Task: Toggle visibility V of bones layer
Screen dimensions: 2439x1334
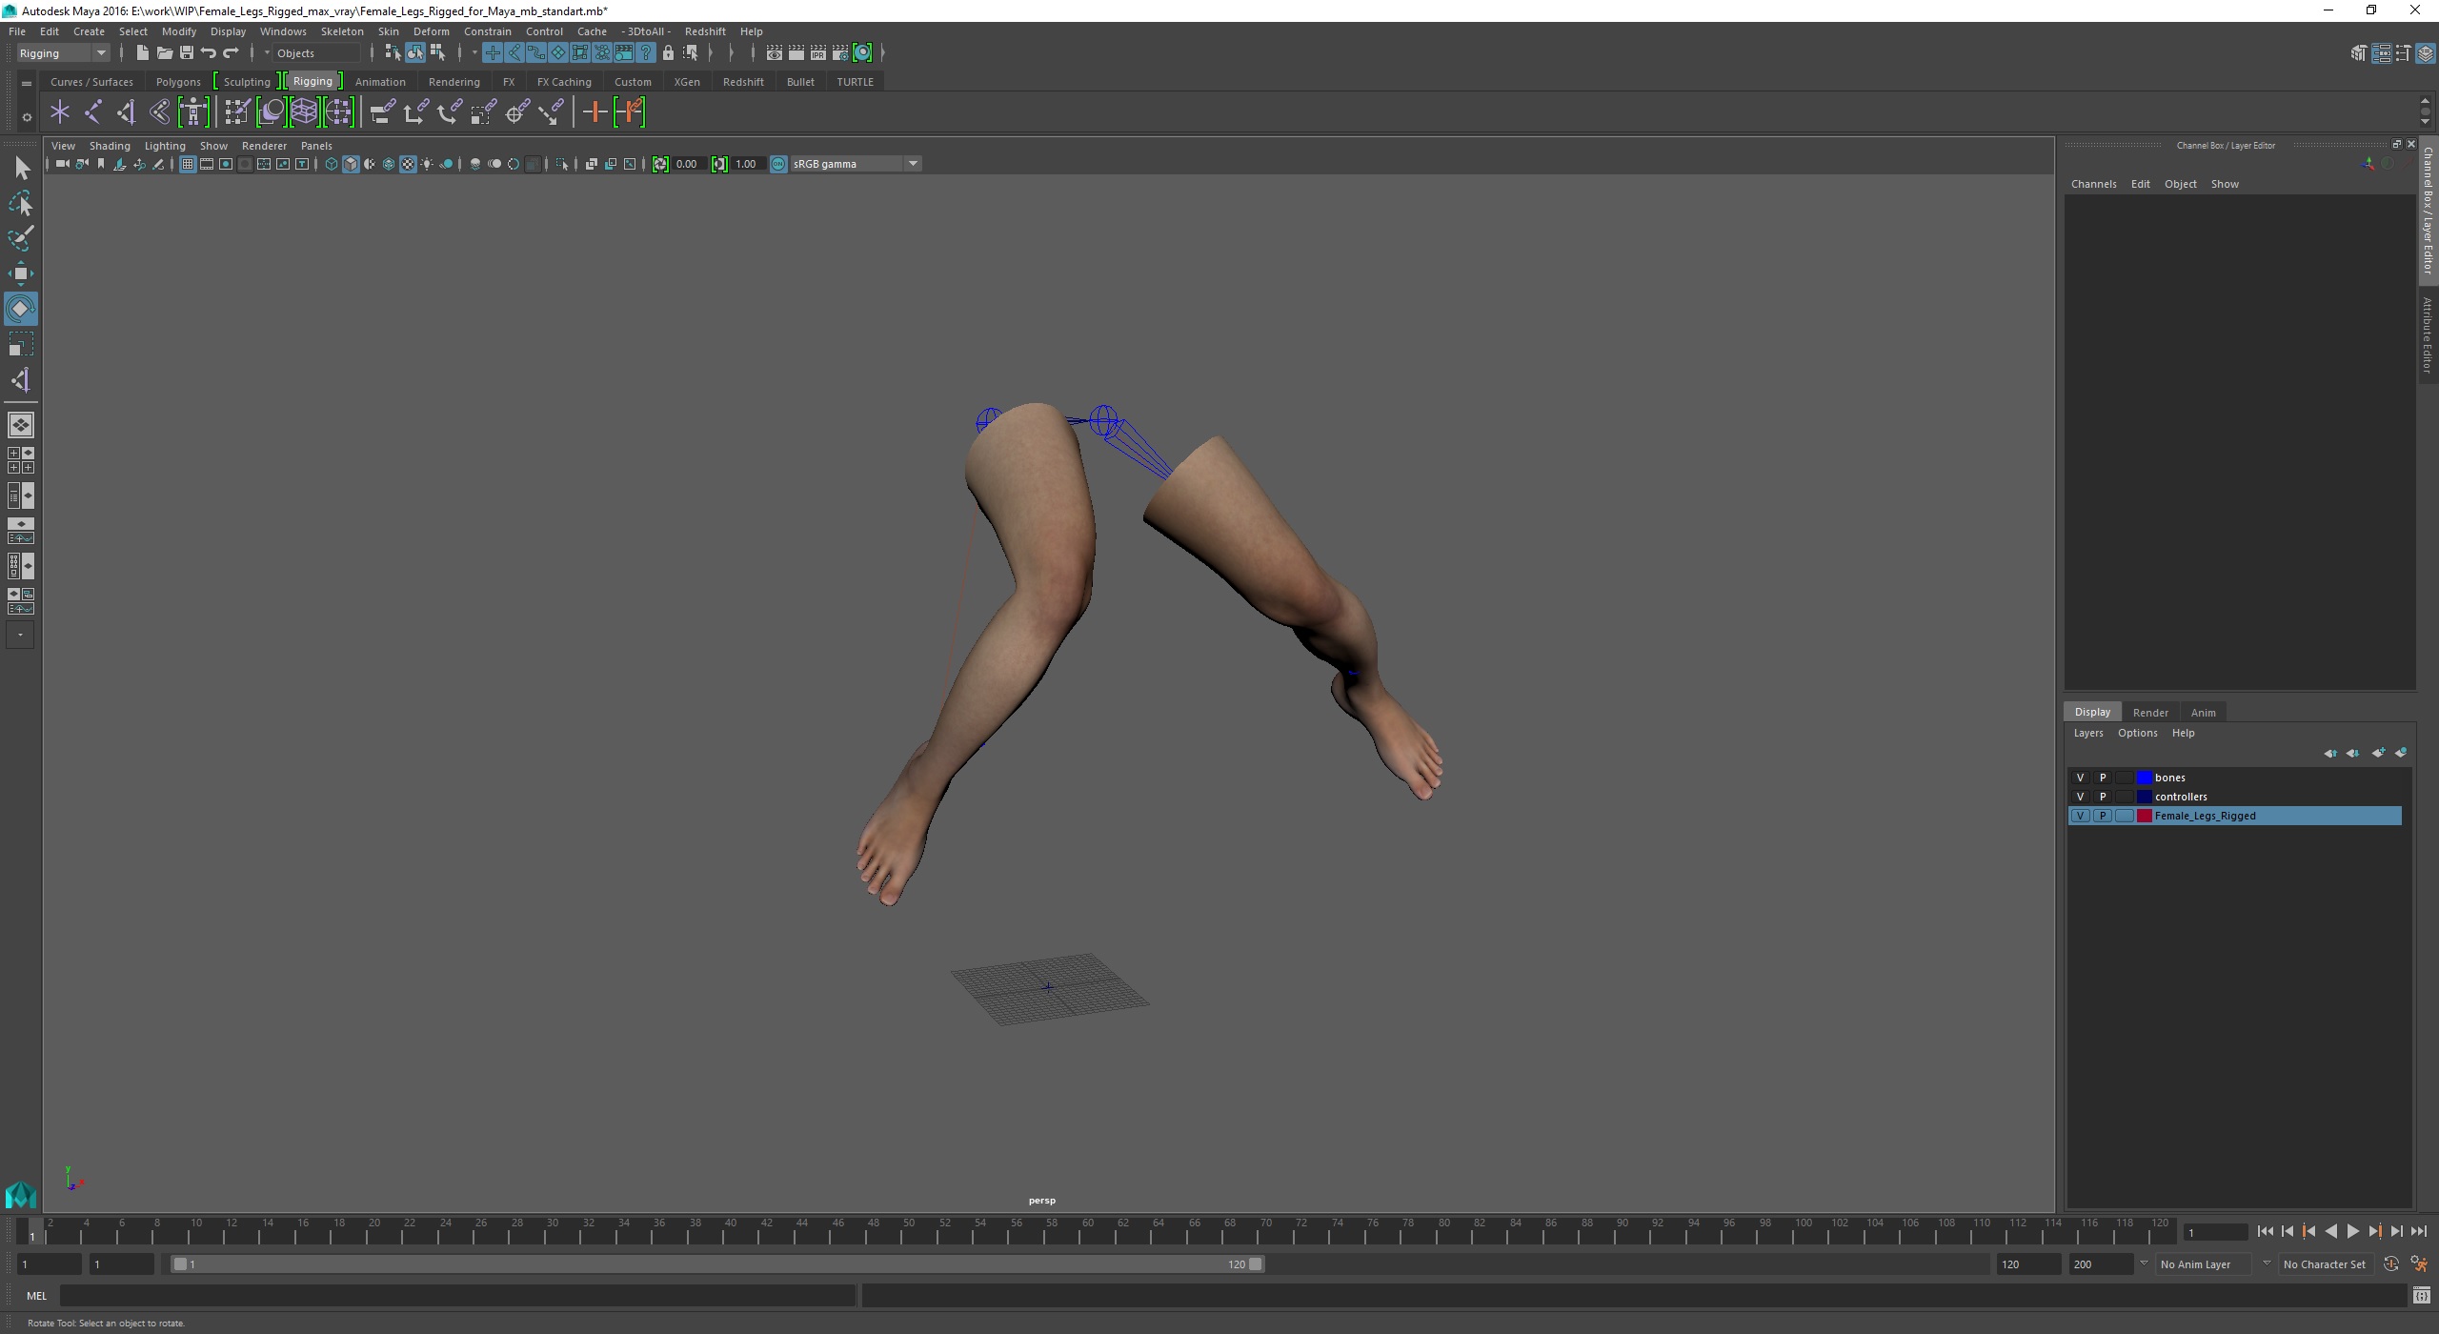Action: (x=2080, y=778)
